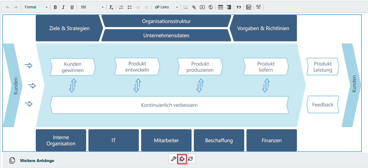Image resolution: width=368 pixels, height=168 pixels.
Task: Click the Kunden gewinnen process
Action: point(73,67)
